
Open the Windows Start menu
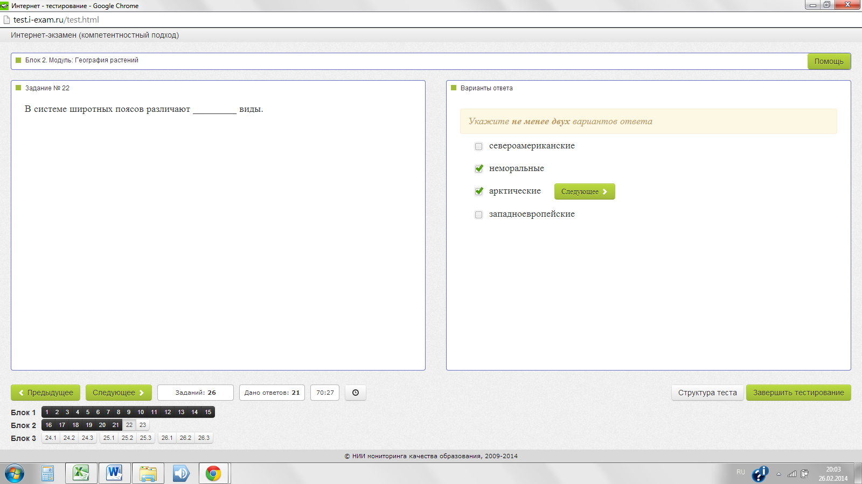pyautogui.click(x=15, y=474)
